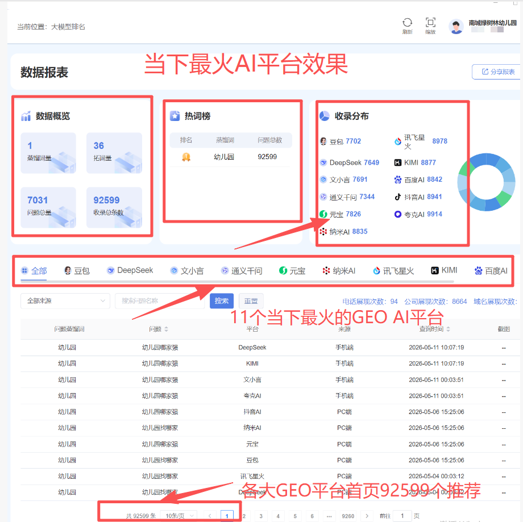Viewport: 523px width, 522px height.
Task: Click 讯飞星火 icon in 收录分布 list
Action: [397, 141]
